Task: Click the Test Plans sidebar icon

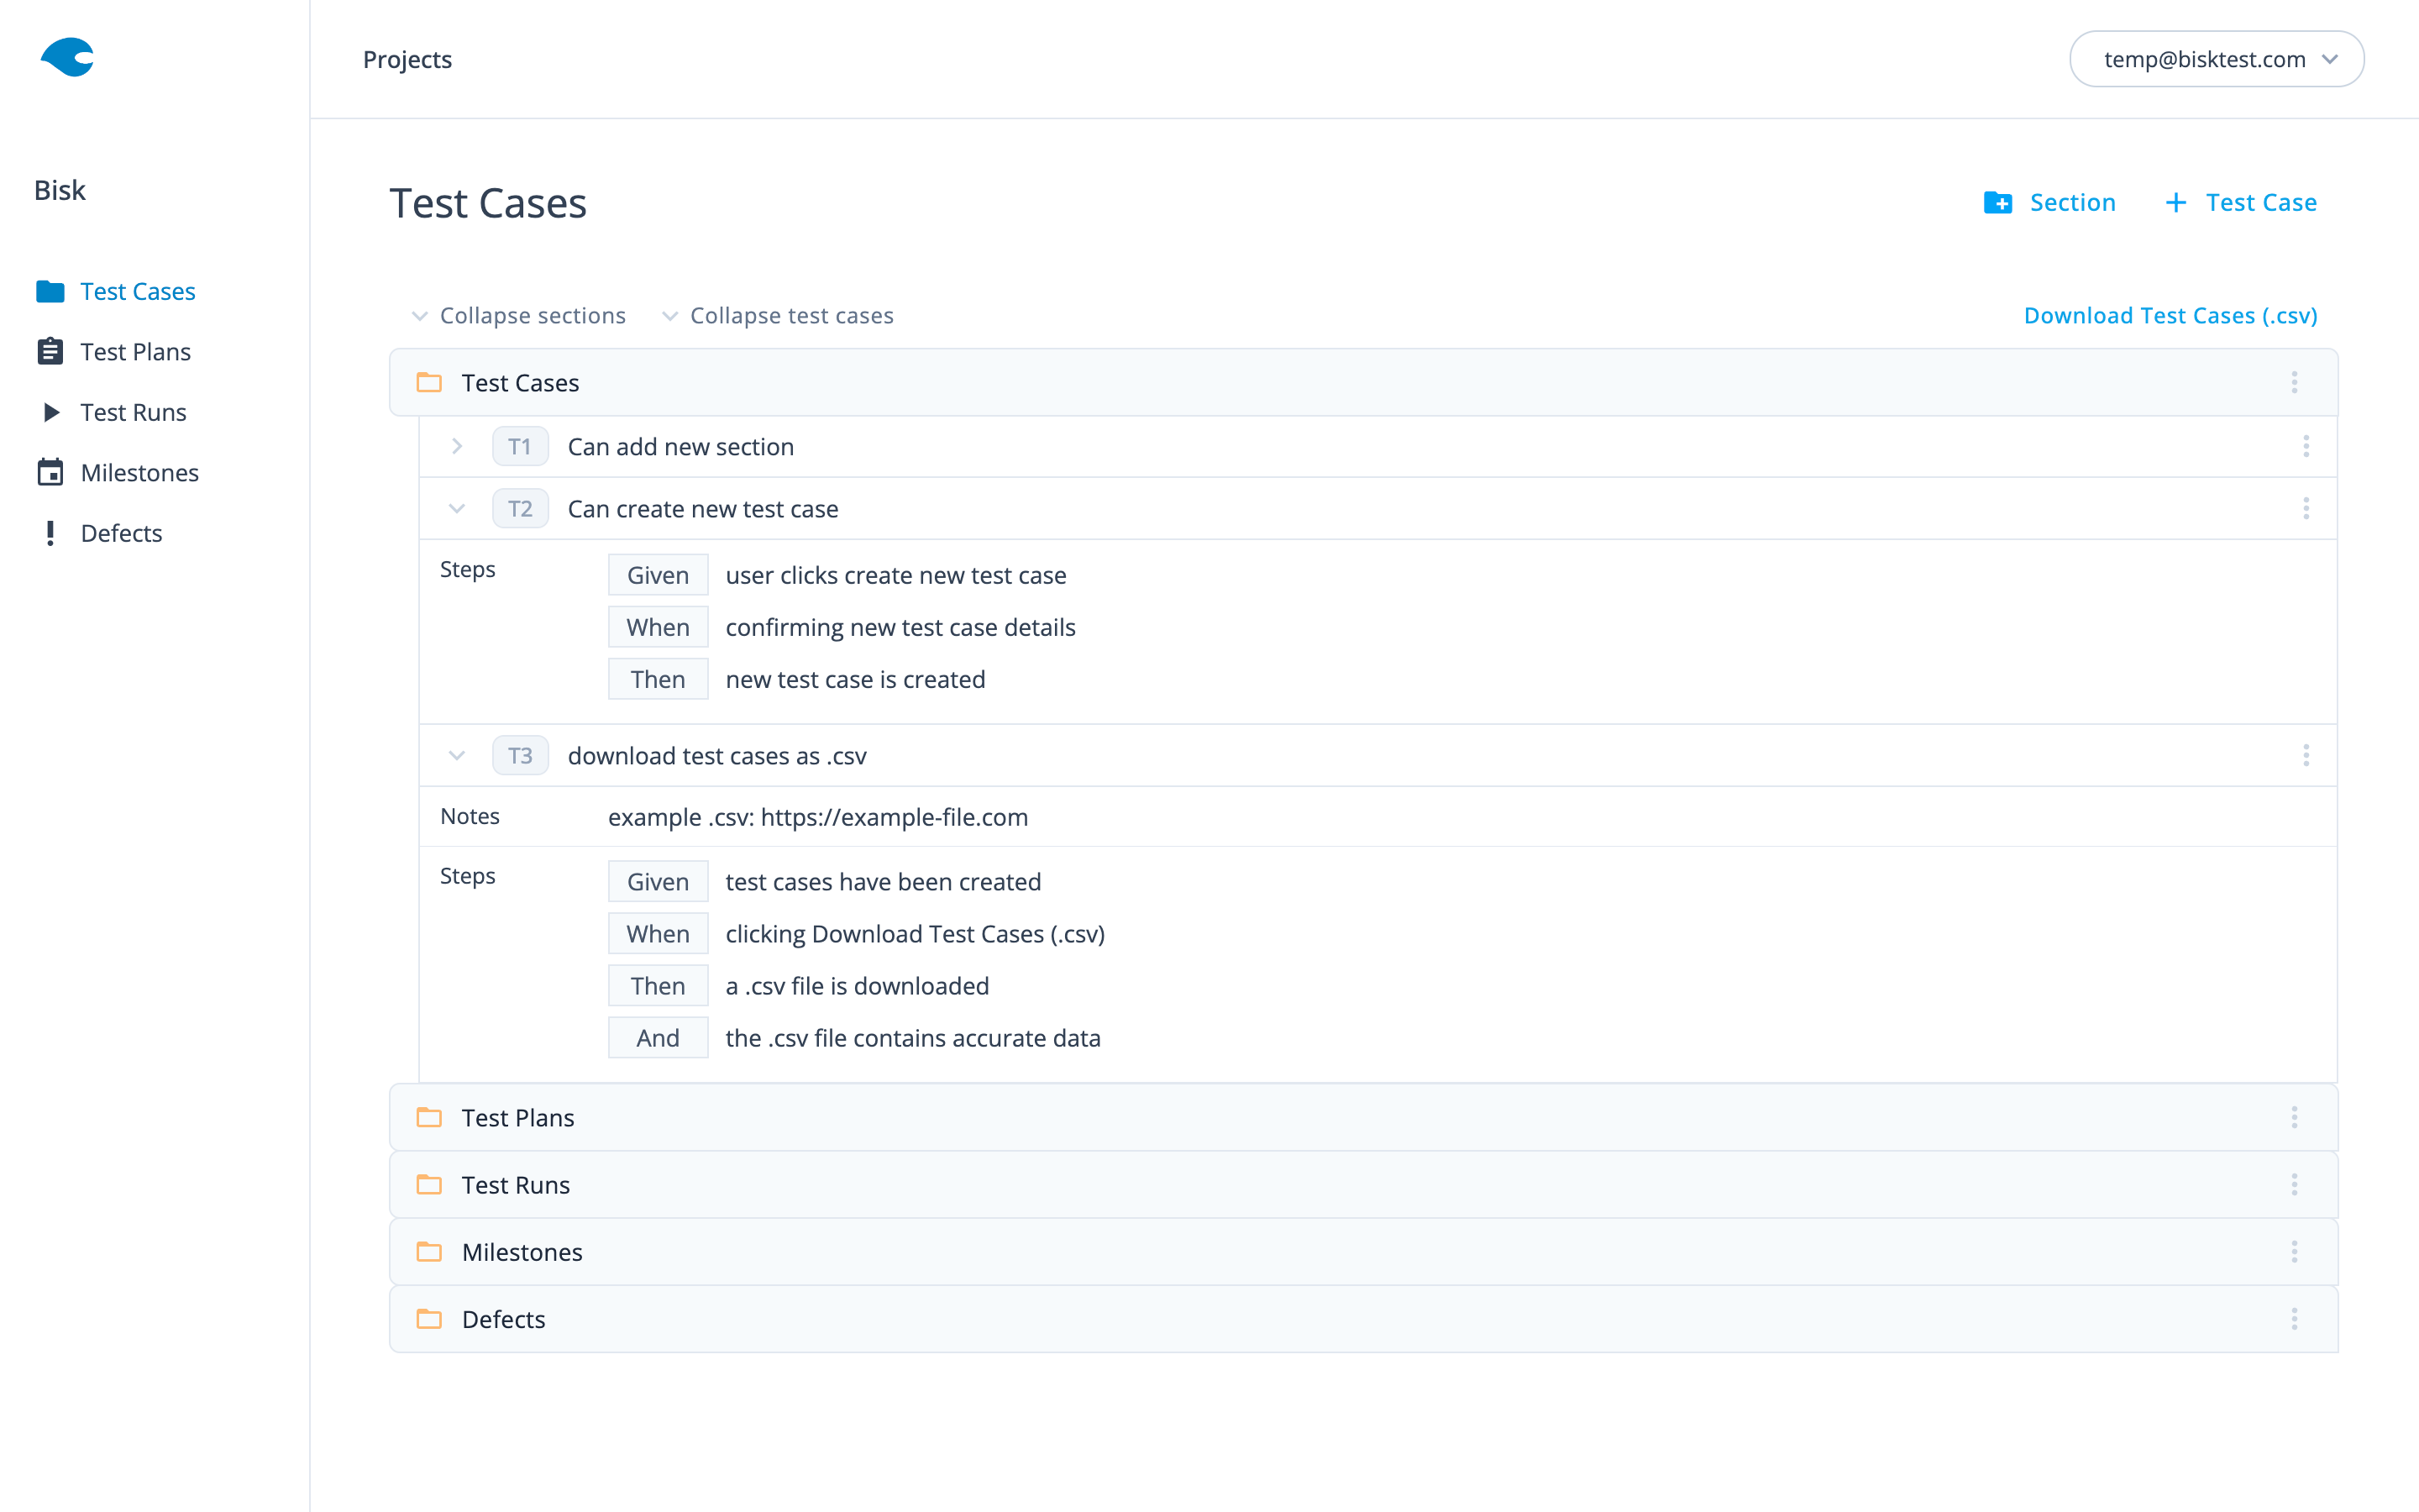Action: (x=50, y=352)
